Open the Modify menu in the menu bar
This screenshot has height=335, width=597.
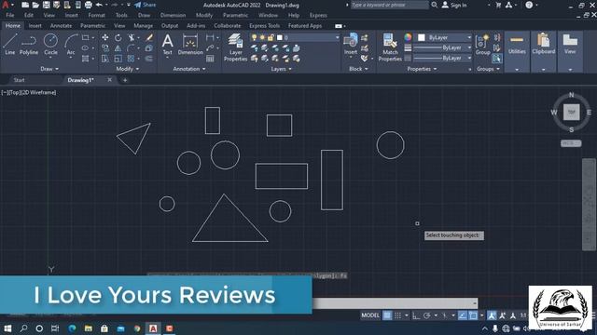(204, 15)
